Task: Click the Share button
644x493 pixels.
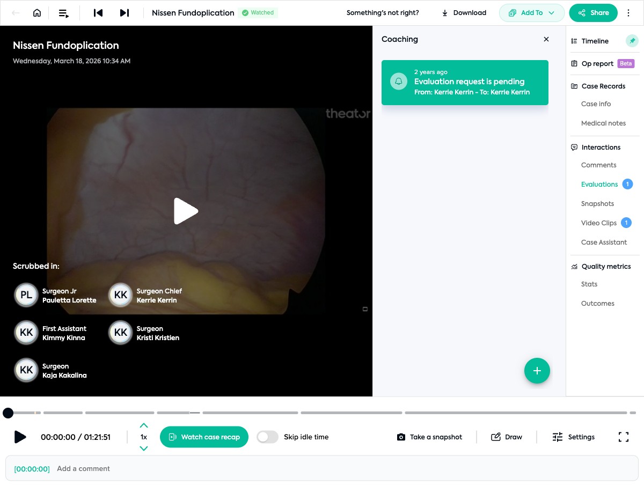Action: pyautogui.click(x=593, y=13)
